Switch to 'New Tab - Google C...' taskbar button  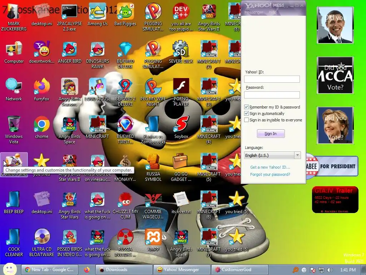pyautogui.click(x=49, y=270)
